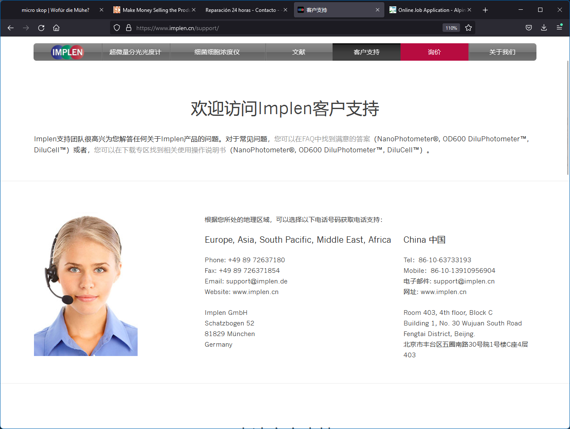The height and width of the screenshot is (429, 570).
Task: Click 'Building 1, No. 30 Wujuan South Road'
Action: [463, 323]
